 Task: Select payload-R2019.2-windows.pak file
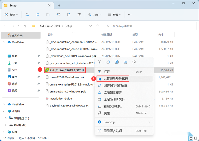69,106
